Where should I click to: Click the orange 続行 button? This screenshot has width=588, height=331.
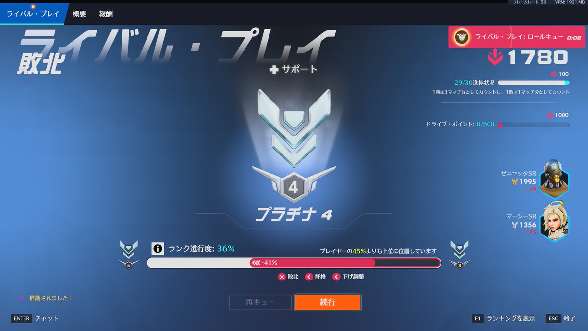(x=328, y=302)
